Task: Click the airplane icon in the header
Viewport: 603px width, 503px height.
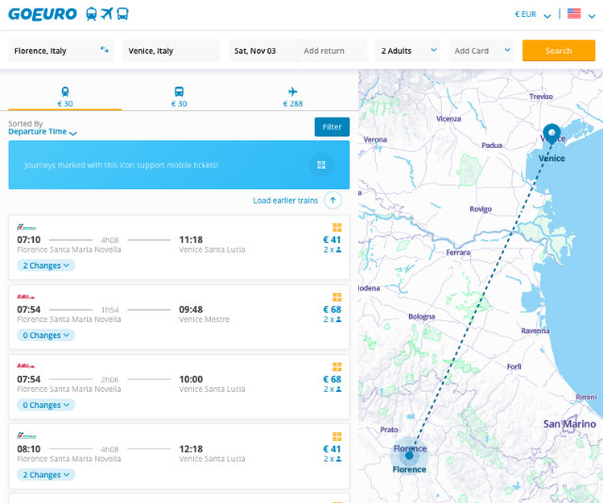Action: pos(106,14)
